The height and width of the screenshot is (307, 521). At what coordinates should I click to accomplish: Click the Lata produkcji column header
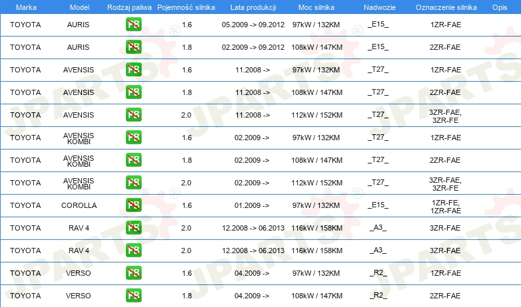pos(253,7)
